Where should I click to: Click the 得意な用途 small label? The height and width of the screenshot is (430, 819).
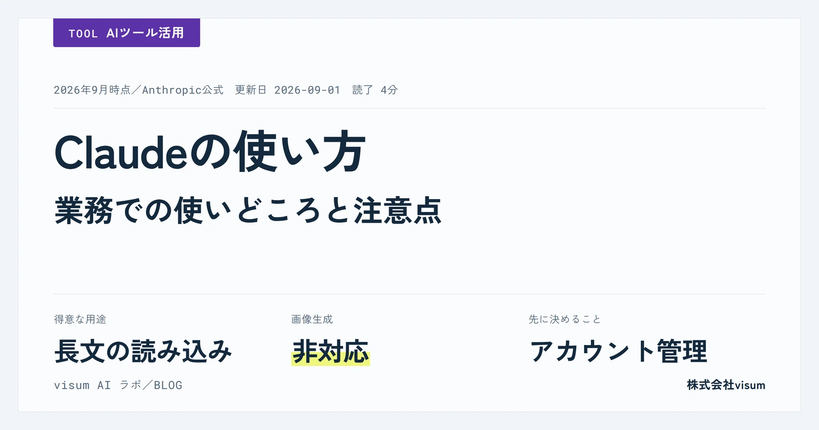pos(80,319)
